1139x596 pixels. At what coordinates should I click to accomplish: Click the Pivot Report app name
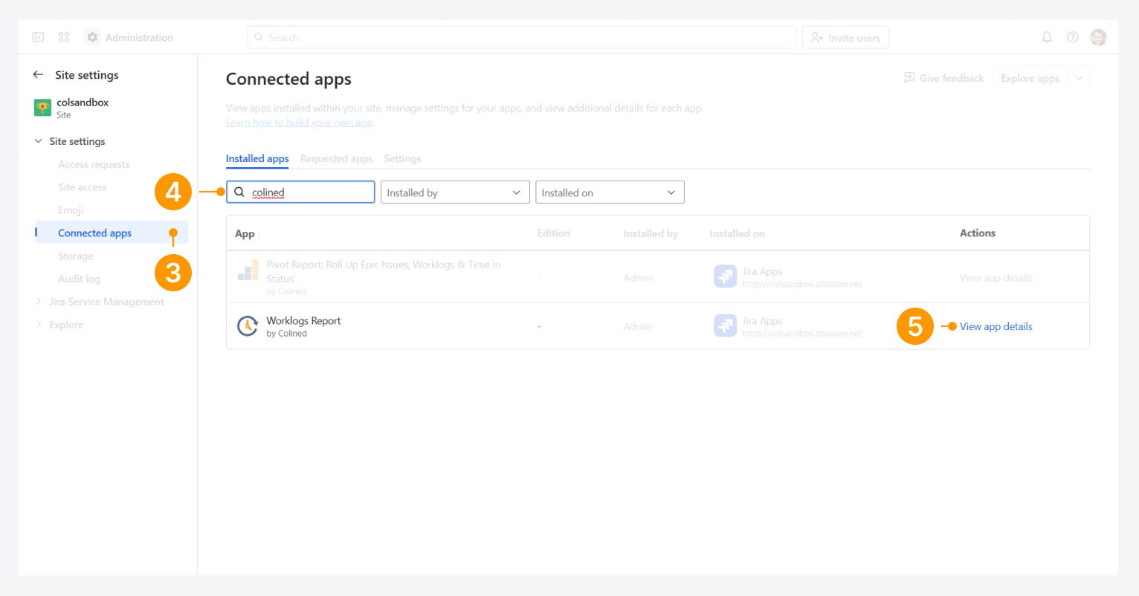[x=384, y=271]
